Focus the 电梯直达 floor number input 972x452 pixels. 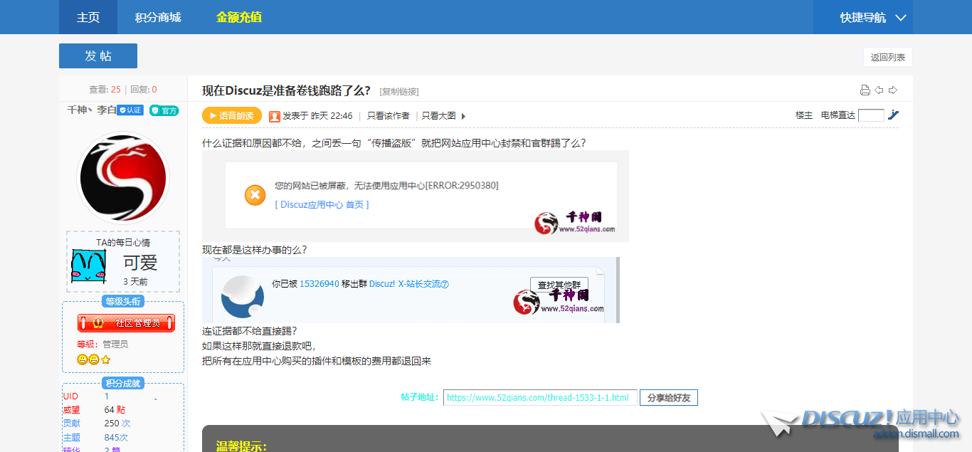(x=871, y=115)
